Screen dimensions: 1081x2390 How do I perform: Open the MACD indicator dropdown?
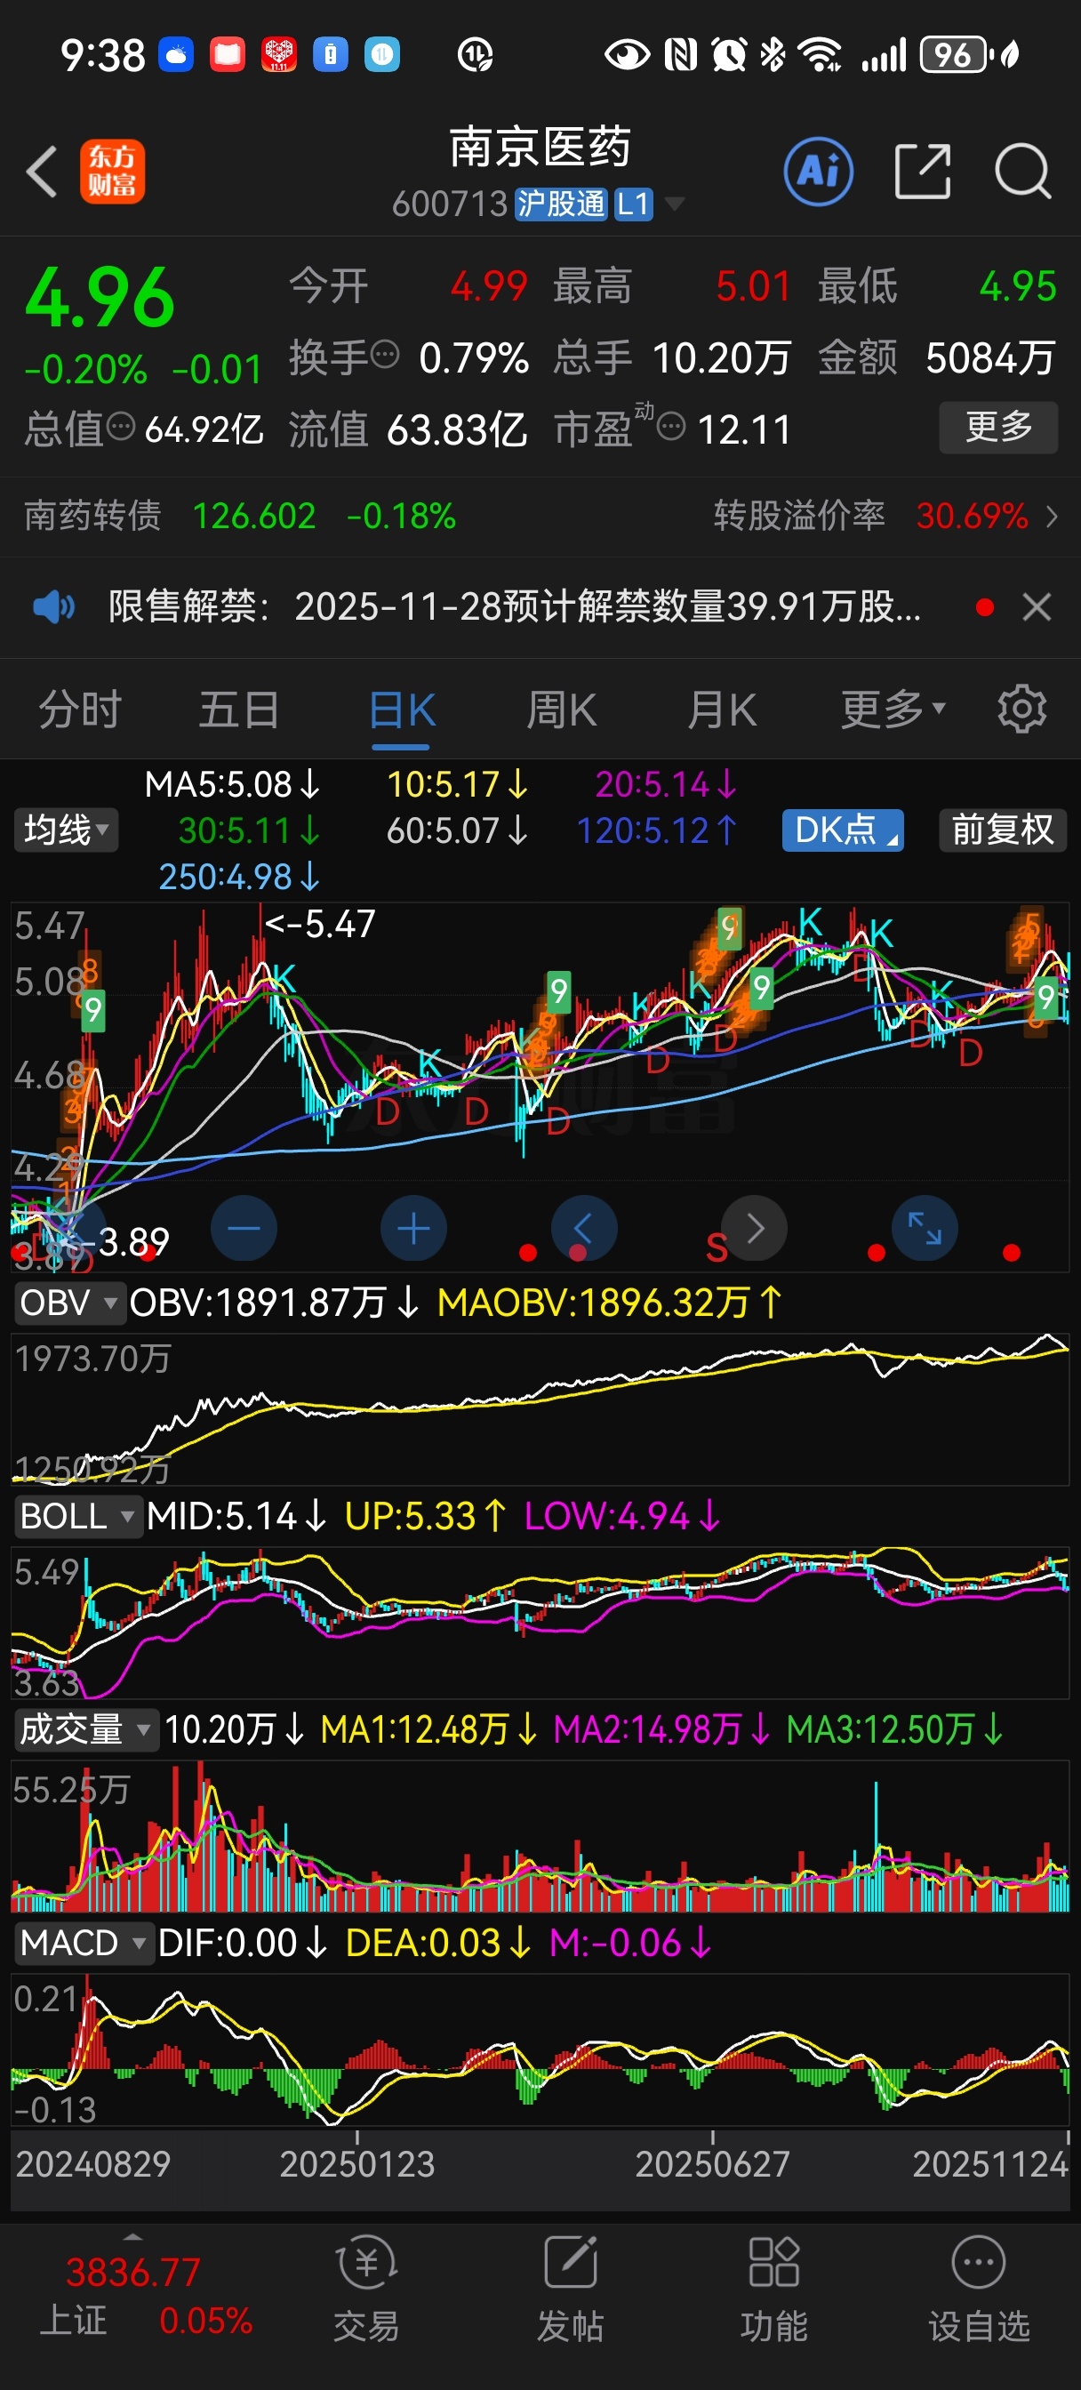click(x=83, y=1943)
